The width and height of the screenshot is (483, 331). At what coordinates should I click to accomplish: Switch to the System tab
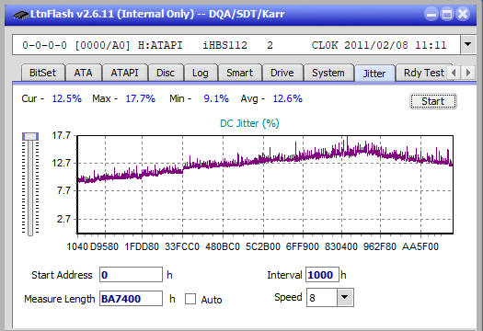click(x=328, y=73)
